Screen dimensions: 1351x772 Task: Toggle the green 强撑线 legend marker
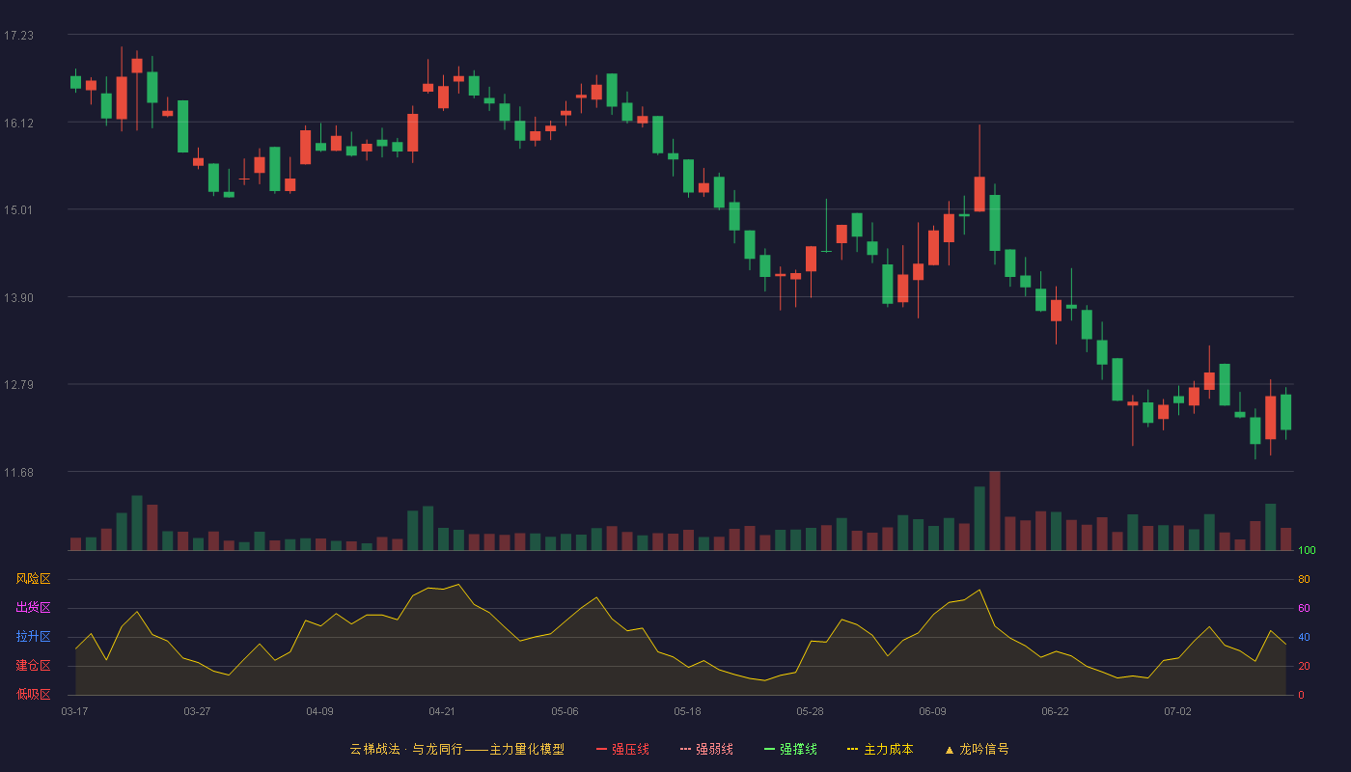(x=769, y=749)
